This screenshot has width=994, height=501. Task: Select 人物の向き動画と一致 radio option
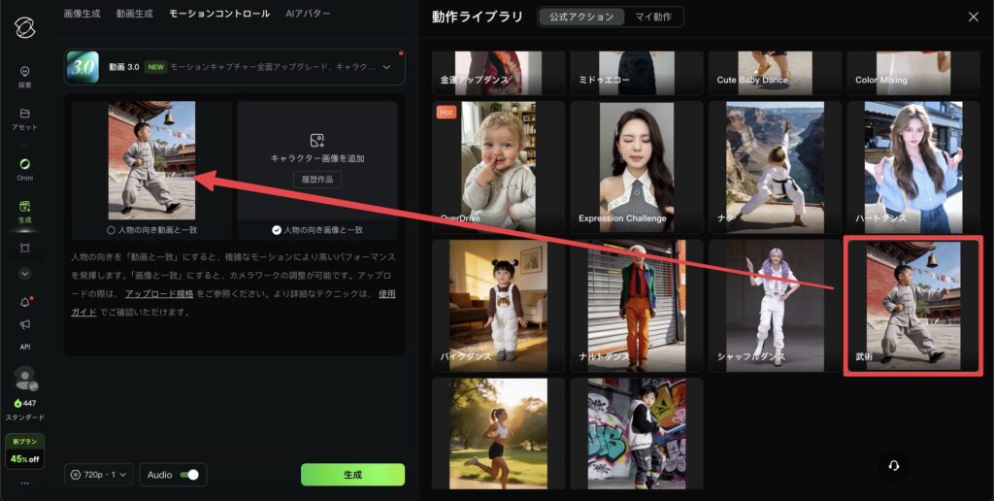113,230
